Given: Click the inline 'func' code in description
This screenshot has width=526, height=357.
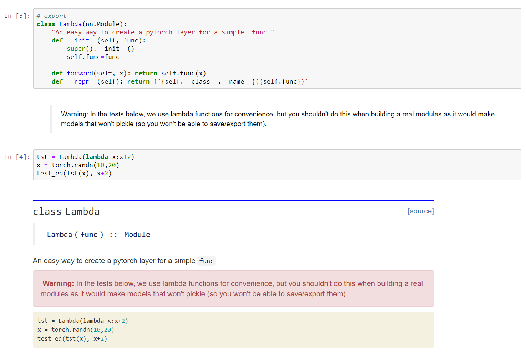Looking at the screenshot, I should (x=206, y=261).
